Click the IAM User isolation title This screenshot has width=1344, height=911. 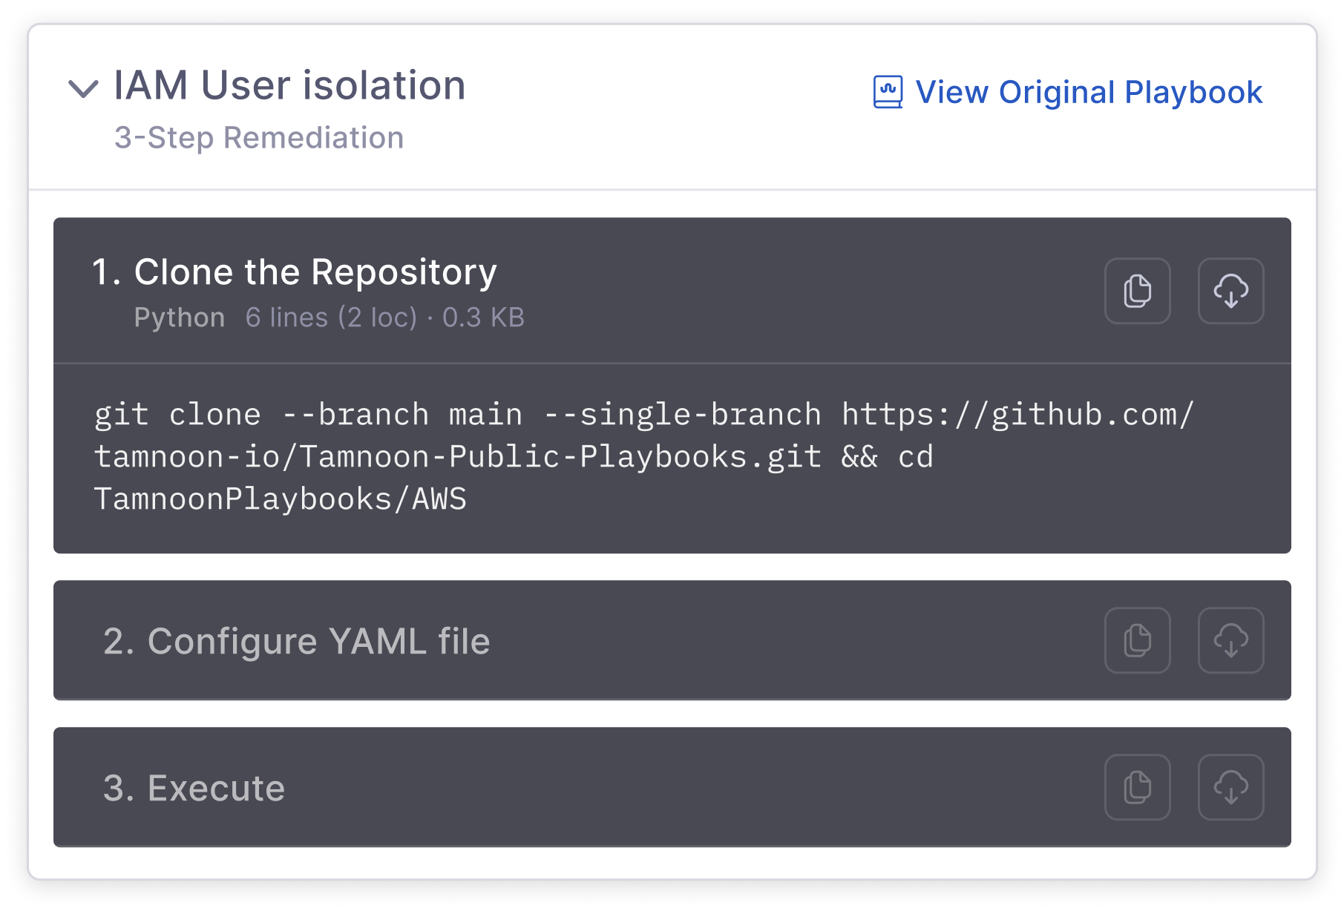click(289, 85)
